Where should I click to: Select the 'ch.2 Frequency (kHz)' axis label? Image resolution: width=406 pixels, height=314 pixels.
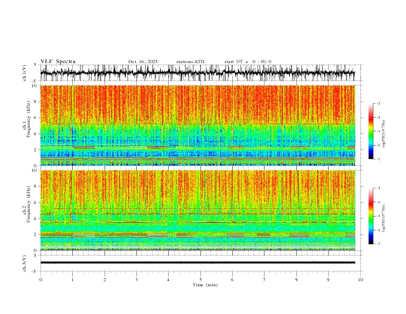[27, 204]
